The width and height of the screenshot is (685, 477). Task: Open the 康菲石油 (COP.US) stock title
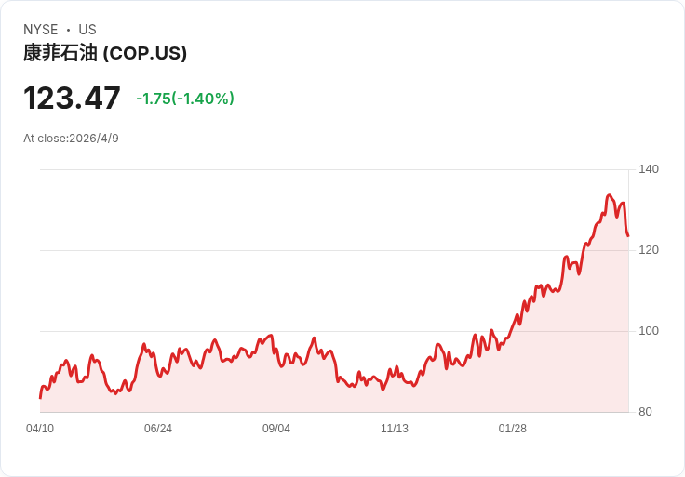coord(105,53)
